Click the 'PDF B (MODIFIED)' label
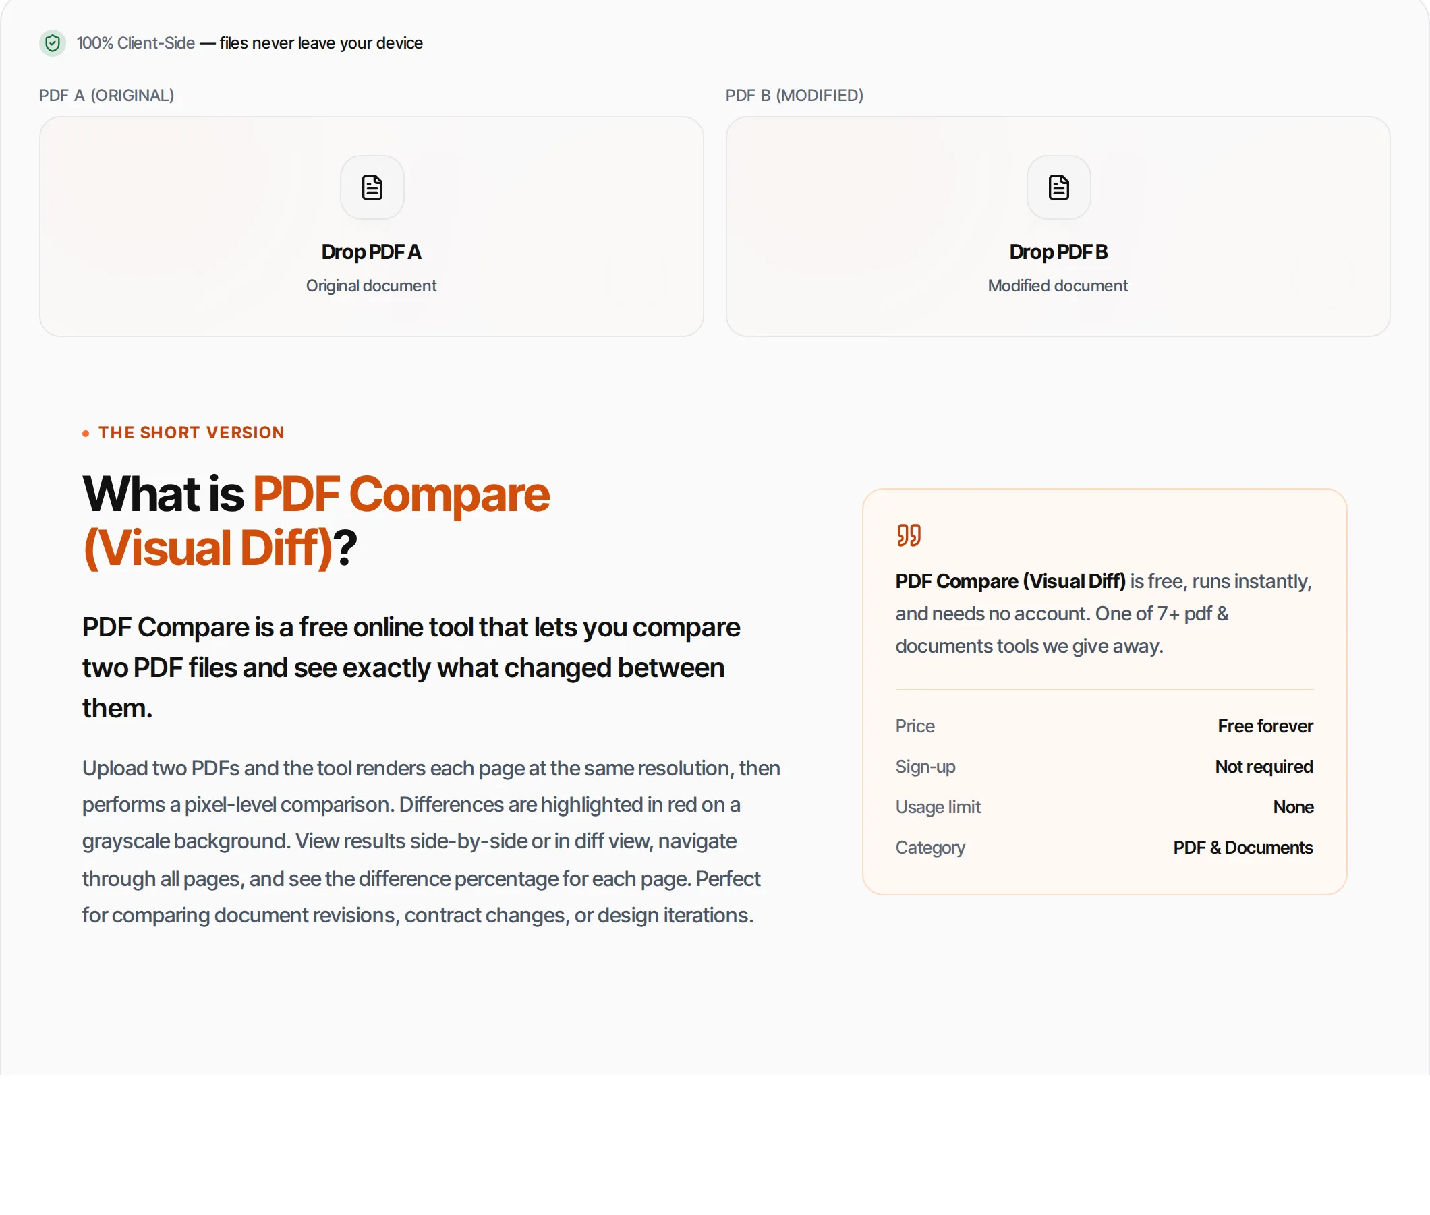The height and width of the screenshot is (1215, 1430). [x=795, y=96]
